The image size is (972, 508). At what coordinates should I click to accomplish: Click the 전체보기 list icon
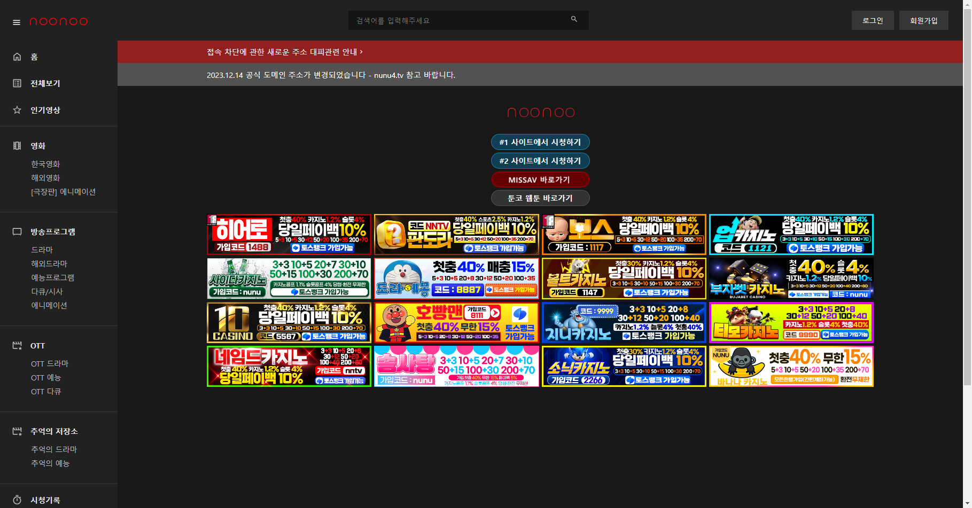pos(17,83)
